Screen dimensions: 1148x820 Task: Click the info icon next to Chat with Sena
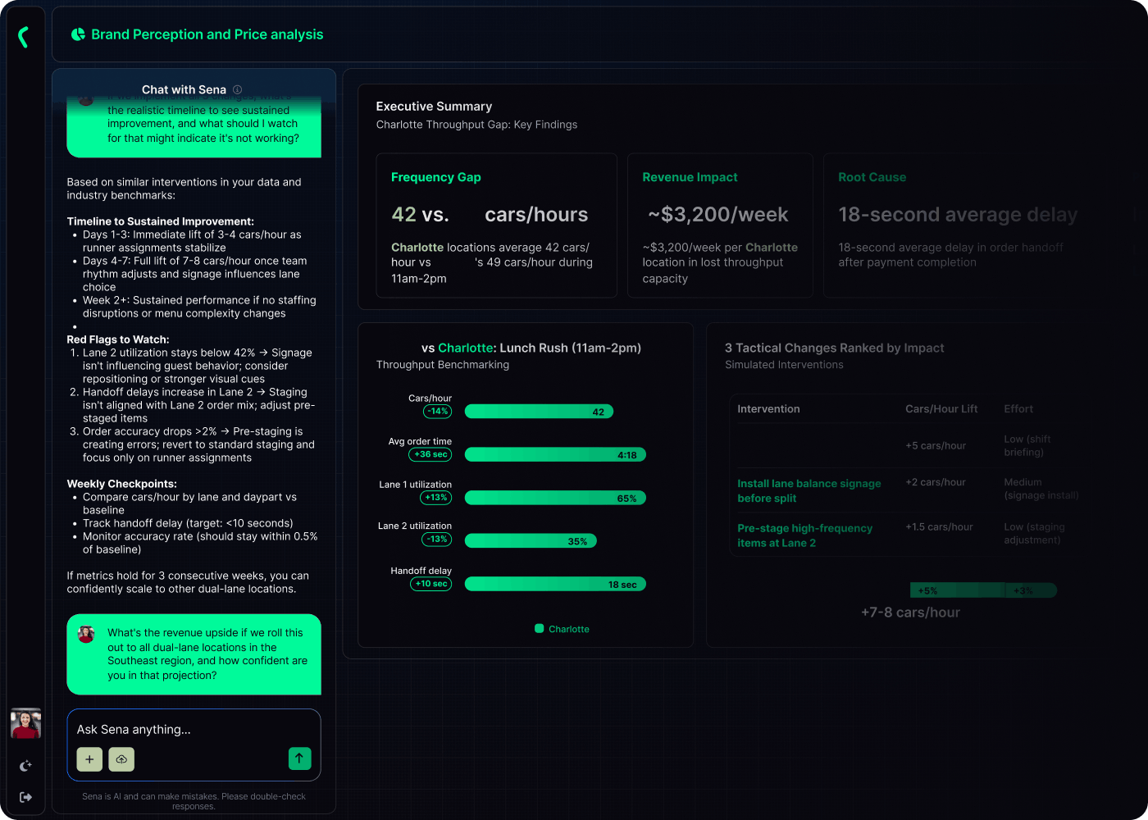click(x=237, y=90)
